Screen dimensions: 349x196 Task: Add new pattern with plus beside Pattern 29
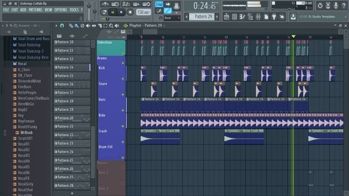[217, 17]
